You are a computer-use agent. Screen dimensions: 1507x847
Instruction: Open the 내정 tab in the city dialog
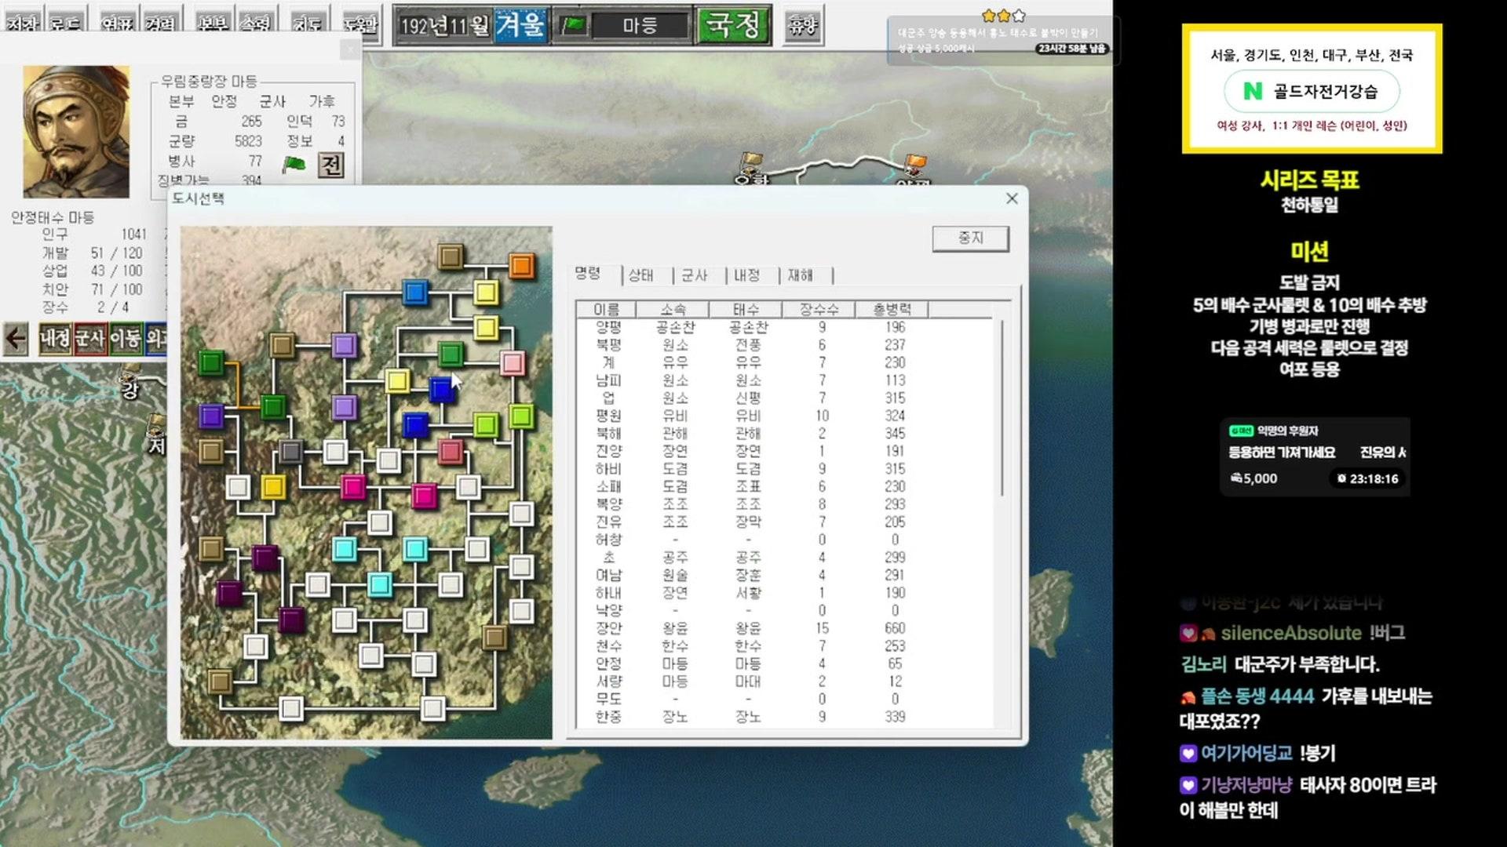coord(746,275)
